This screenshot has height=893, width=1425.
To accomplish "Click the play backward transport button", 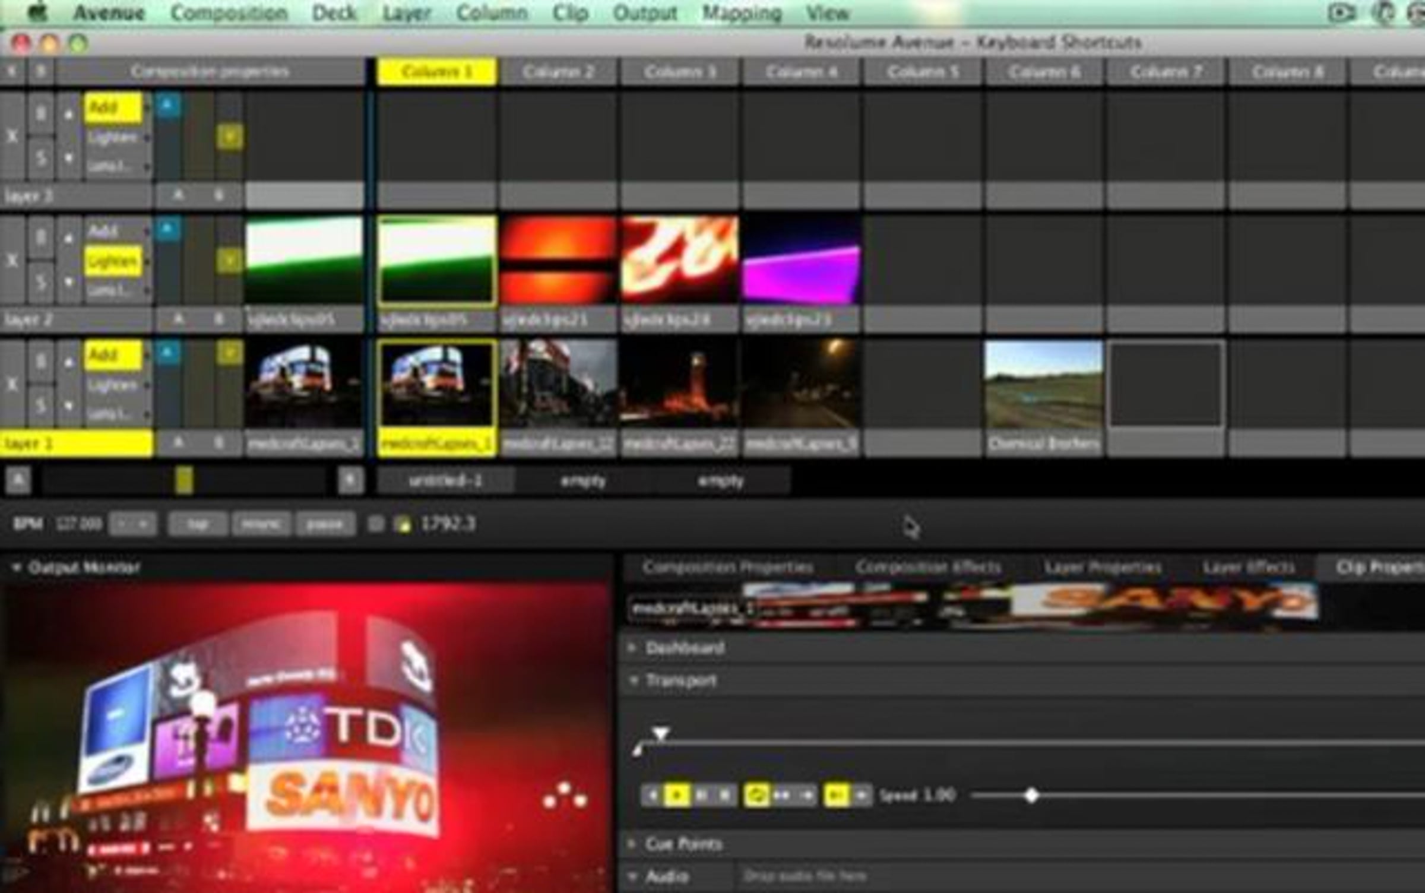I will point(652,795).
